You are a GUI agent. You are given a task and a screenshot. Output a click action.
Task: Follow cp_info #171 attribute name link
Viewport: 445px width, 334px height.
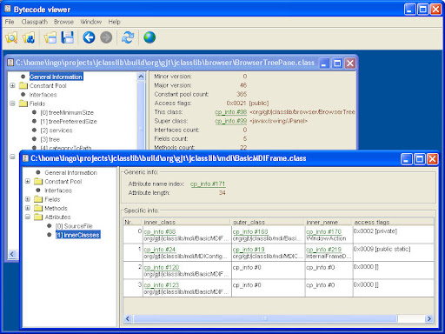coord(208,184)
